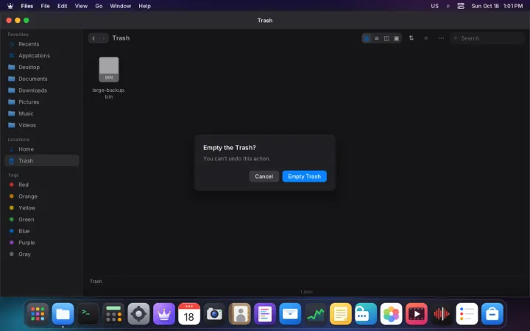Open the View menu
Screen dimensions: 530x331
pos(81,6)
